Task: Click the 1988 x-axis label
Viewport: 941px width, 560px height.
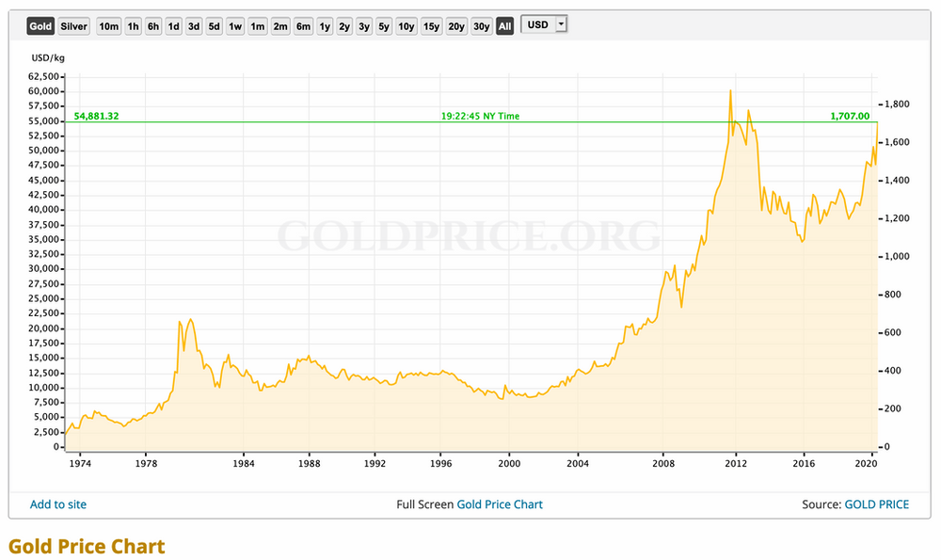Action: [309, 463]
